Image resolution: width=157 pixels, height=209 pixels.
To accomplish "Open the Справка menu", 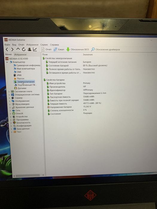I will pyautogui.click(x=54, y=45).
